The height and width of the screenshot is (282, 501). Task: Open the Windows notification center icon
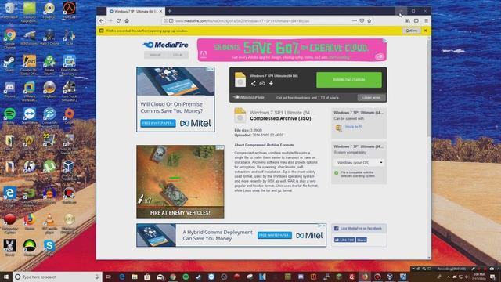(492, 277)
